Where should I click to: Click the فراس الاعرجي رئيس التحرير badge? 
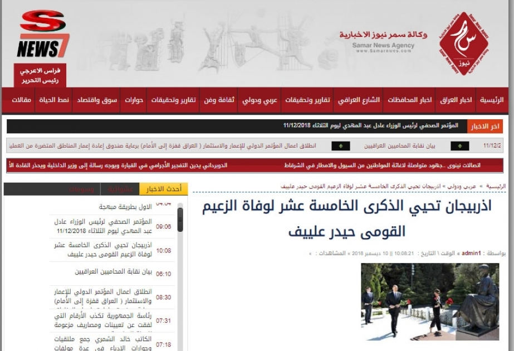[x=40, y=75]
